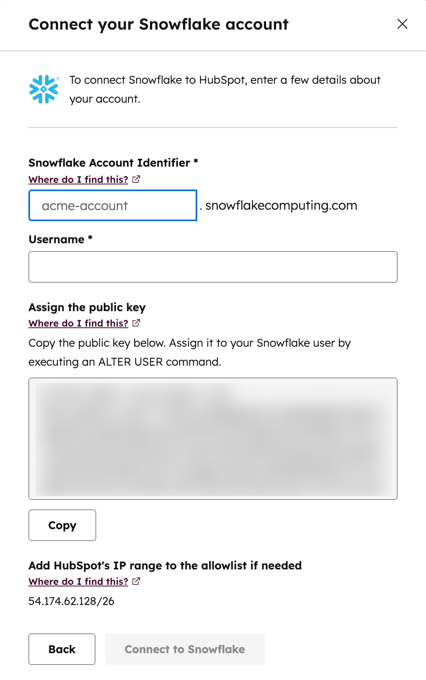This screenshot has height=680, width=426.
Task: Focus the acme-account identifier field
Action: (112, 205)
